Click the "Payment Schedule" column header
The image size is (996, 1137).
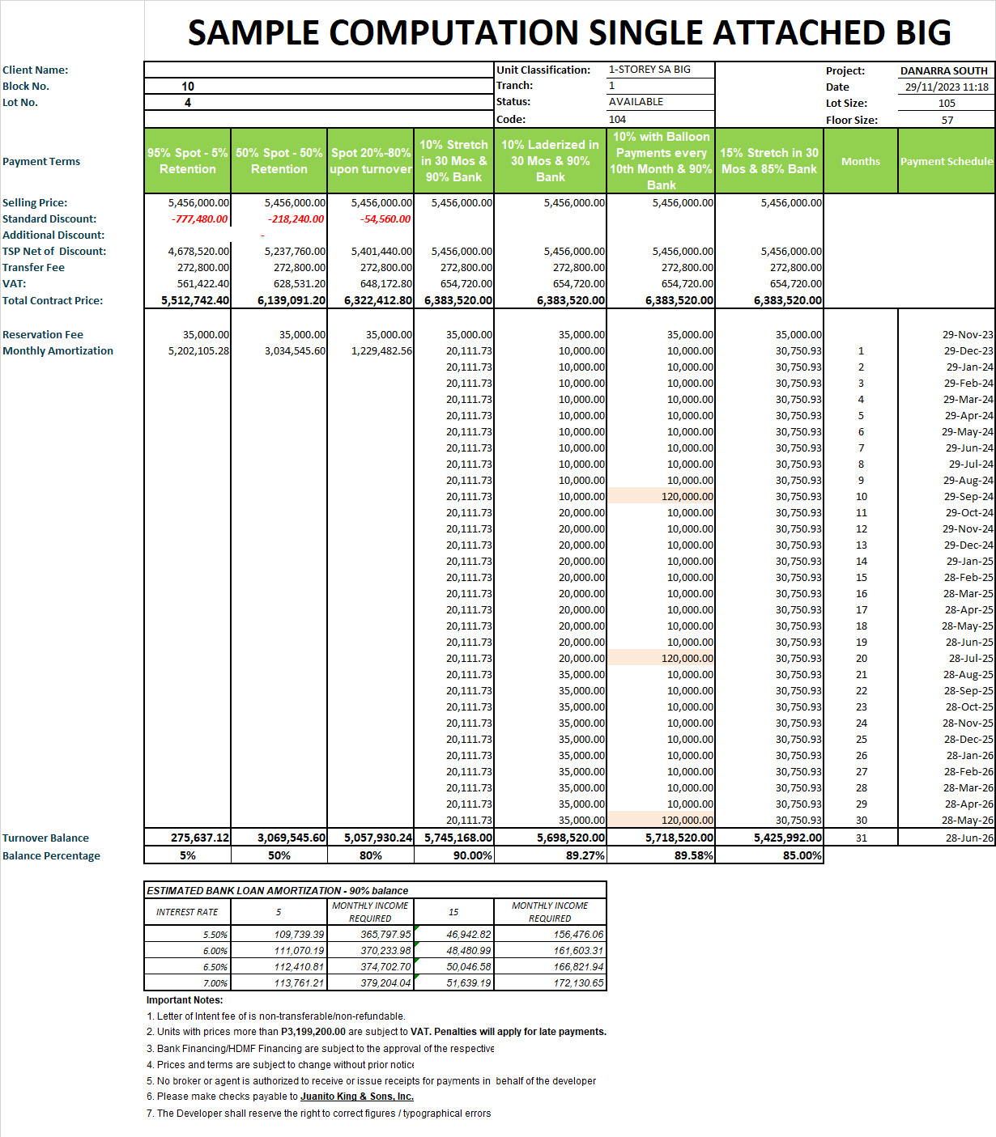(946, 161)
